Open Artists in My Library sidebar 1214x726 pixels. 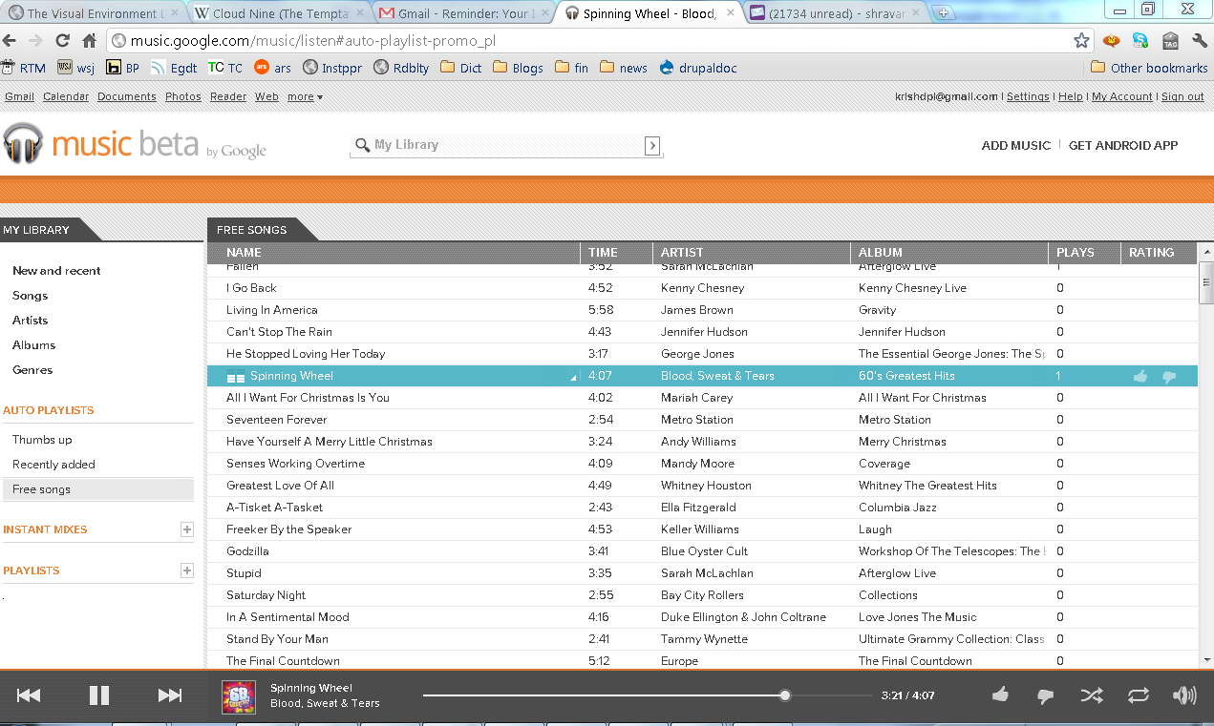tap(31, 321)
